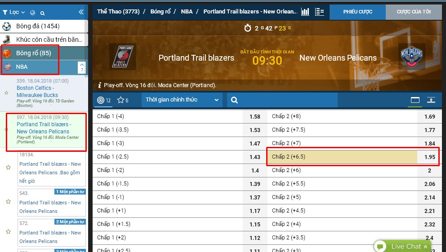The width and height of the screenshot is (446, 252).
Task: Bet Chấp 2 (+3.5) at 2.4
Action: tap(355, 238)
